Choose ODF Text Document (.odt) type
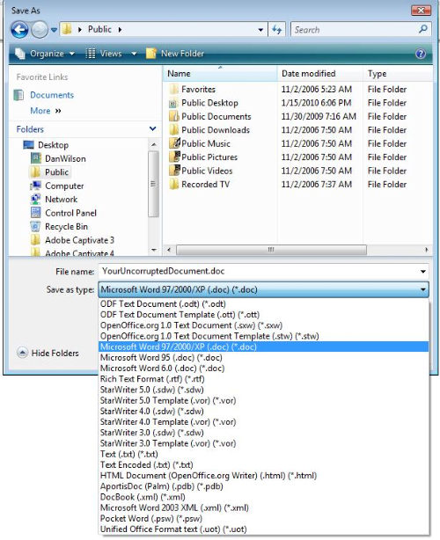This screenshot has width=440, height=540. coord(264,304)
